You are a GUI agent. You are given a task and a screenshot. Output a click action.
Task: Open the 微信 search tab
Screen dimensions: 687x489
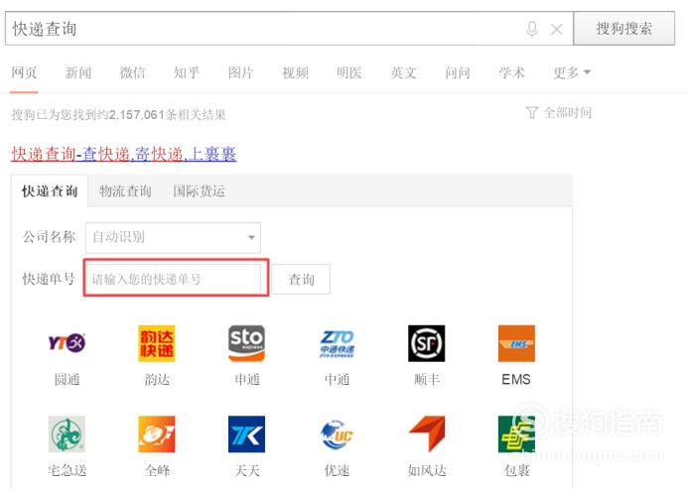coord(132,72)
